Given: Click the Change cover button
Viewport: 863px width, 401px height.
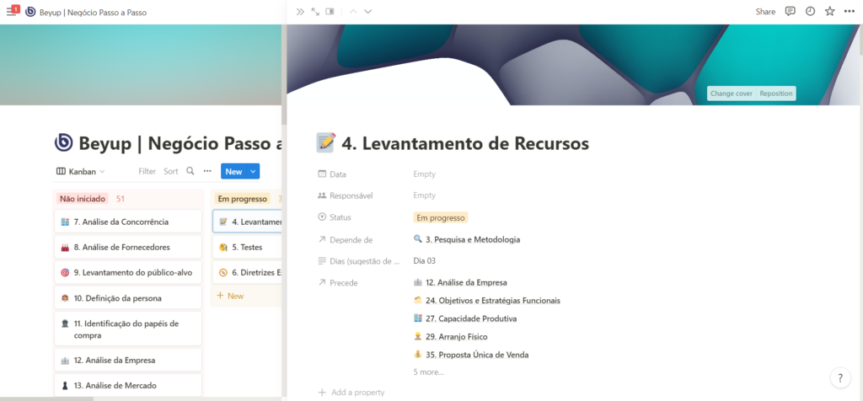Looking at the screenshot, I should [x=731, y=94].
